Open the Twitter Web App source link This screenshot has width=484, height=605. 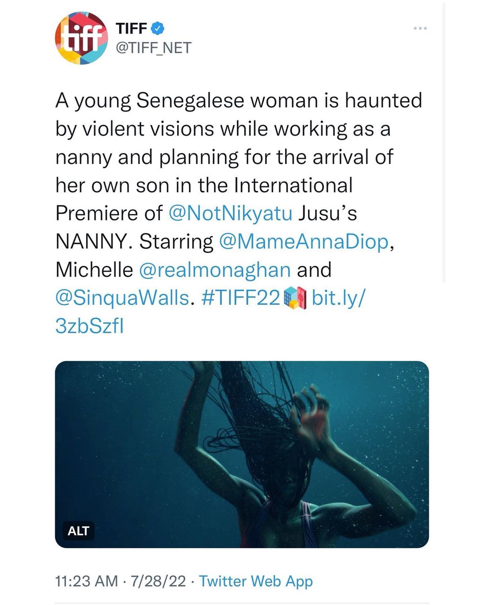point(256,581)
